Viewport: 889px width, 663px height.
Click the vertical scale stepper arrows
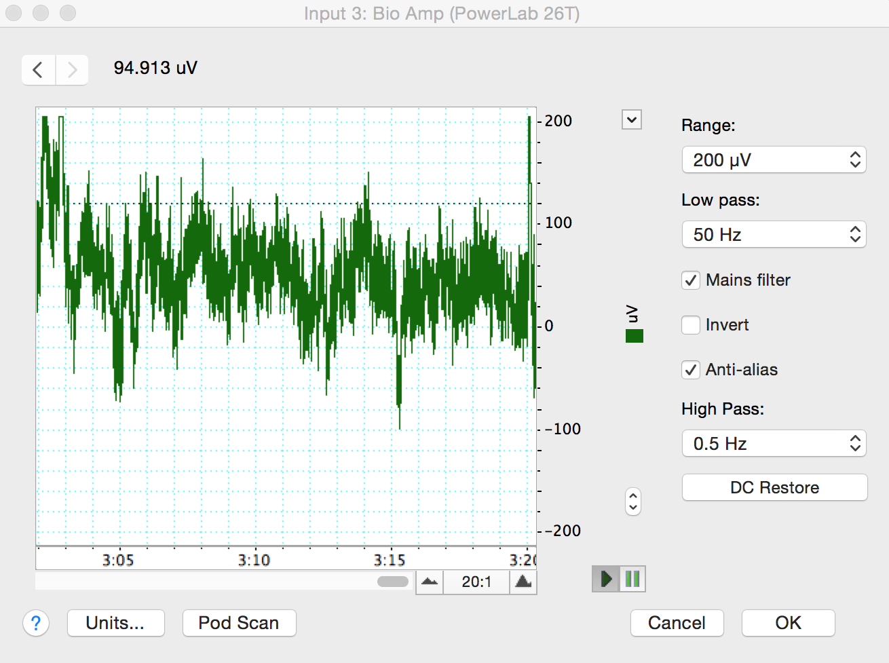(x=632, y=502)
